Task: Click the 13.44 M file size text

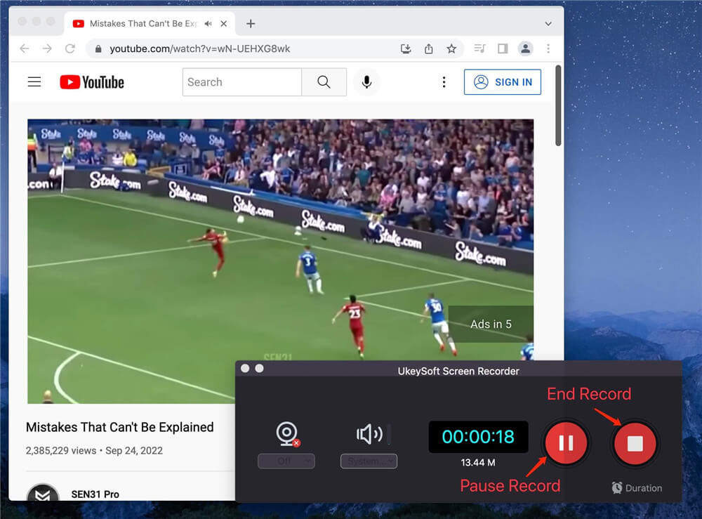Action: pyautogui.click(x=477, y=463)
